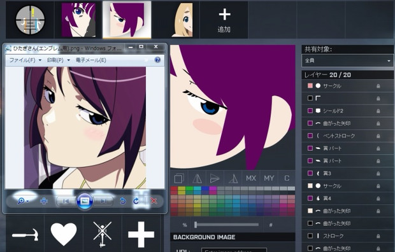Image resolution: width=395 pixels, height=252 pixels.
Task: Open the zoom magnifier dropdown in Photo Viewer
Action: pos(23,201)
